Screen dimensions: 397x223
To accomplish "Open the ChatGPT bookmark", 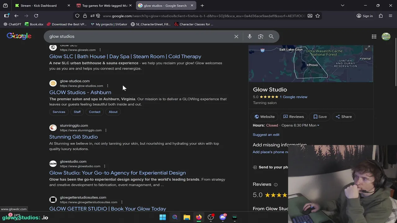I will click(12, 24).
